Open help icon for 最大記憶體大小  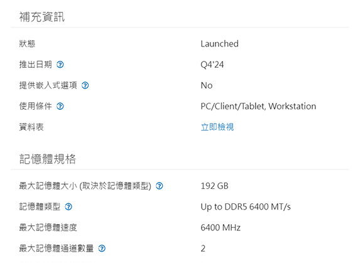[160, 186]
